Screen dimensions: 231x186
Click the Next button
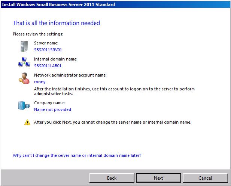click(x=158, y=178)
